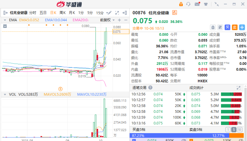This screenshot has height=141, width=247.
Task: Click the 10.20% volume distribution bar
Action: coord(231,94)
